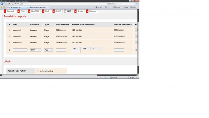Expand the address bar history dropdown
The width and height of the screenshot is (209, 118).
[x=107, y=4]
